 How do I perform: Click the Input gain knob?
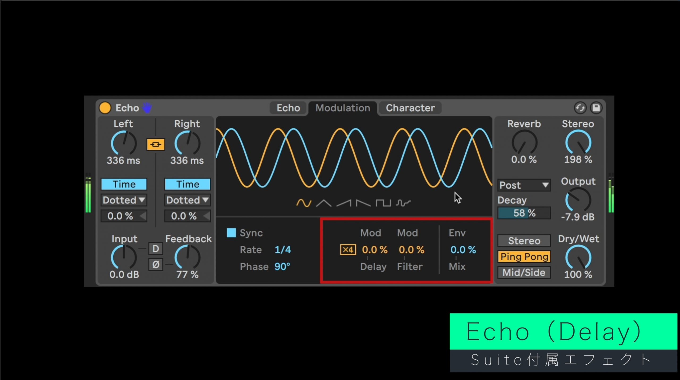pos(124,257)
